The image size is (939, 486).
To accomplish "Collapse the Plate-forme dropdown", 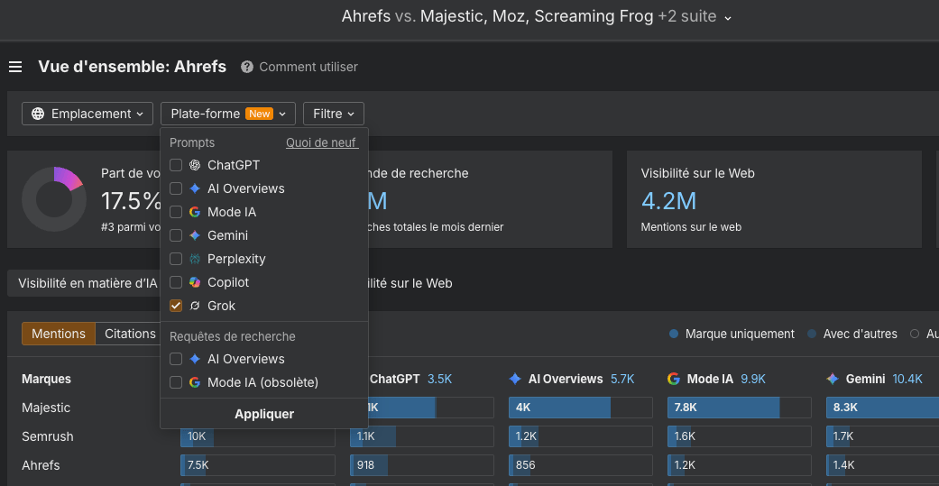I will click(228, 114).
